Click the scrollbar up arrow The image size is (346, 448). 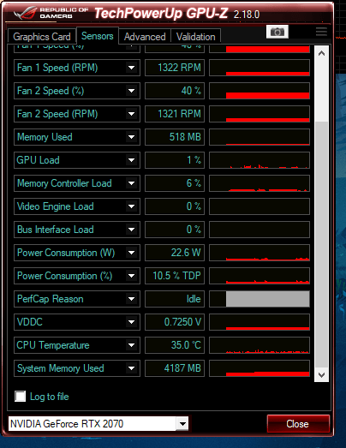(321, 53)
